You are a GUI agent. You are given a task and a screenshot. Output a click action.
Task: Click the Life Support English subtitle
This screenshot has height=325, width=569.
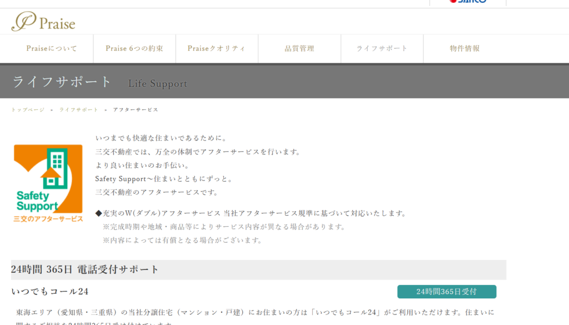[158, 84]
